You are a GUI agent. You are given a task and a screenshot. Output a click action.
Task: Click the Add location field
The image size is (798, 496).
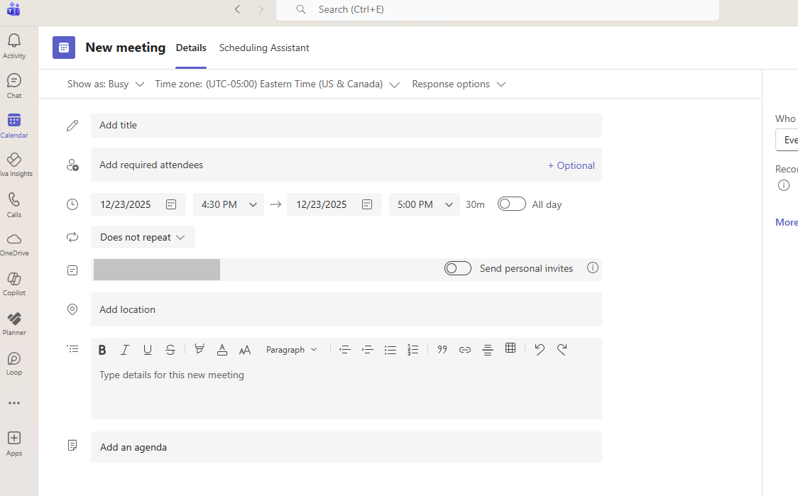click(346, 309)
